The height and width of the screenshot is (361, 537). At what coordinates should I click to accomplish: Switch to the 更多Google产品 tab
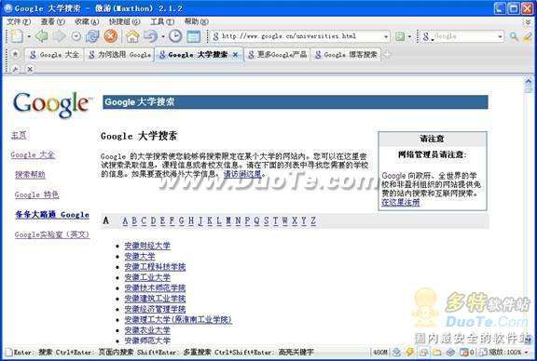[x=278, y=54]
